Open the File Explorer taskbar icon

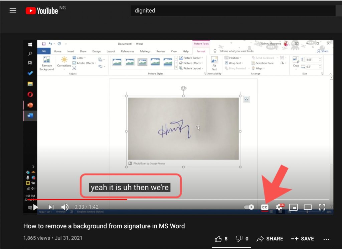(x=30, y=84)
